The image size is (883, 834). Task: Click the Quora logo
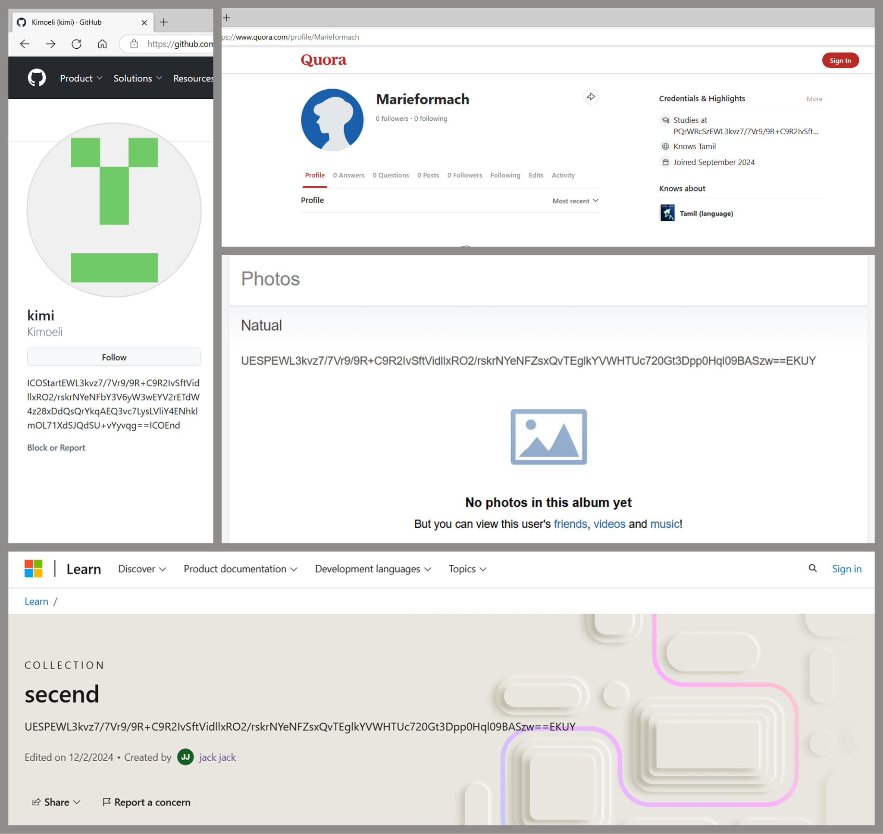pos(323,60)
